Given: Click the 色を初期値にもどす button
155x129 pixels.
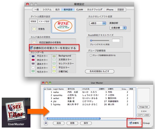Looking at the screenshot, I should [x=99, y=71].
